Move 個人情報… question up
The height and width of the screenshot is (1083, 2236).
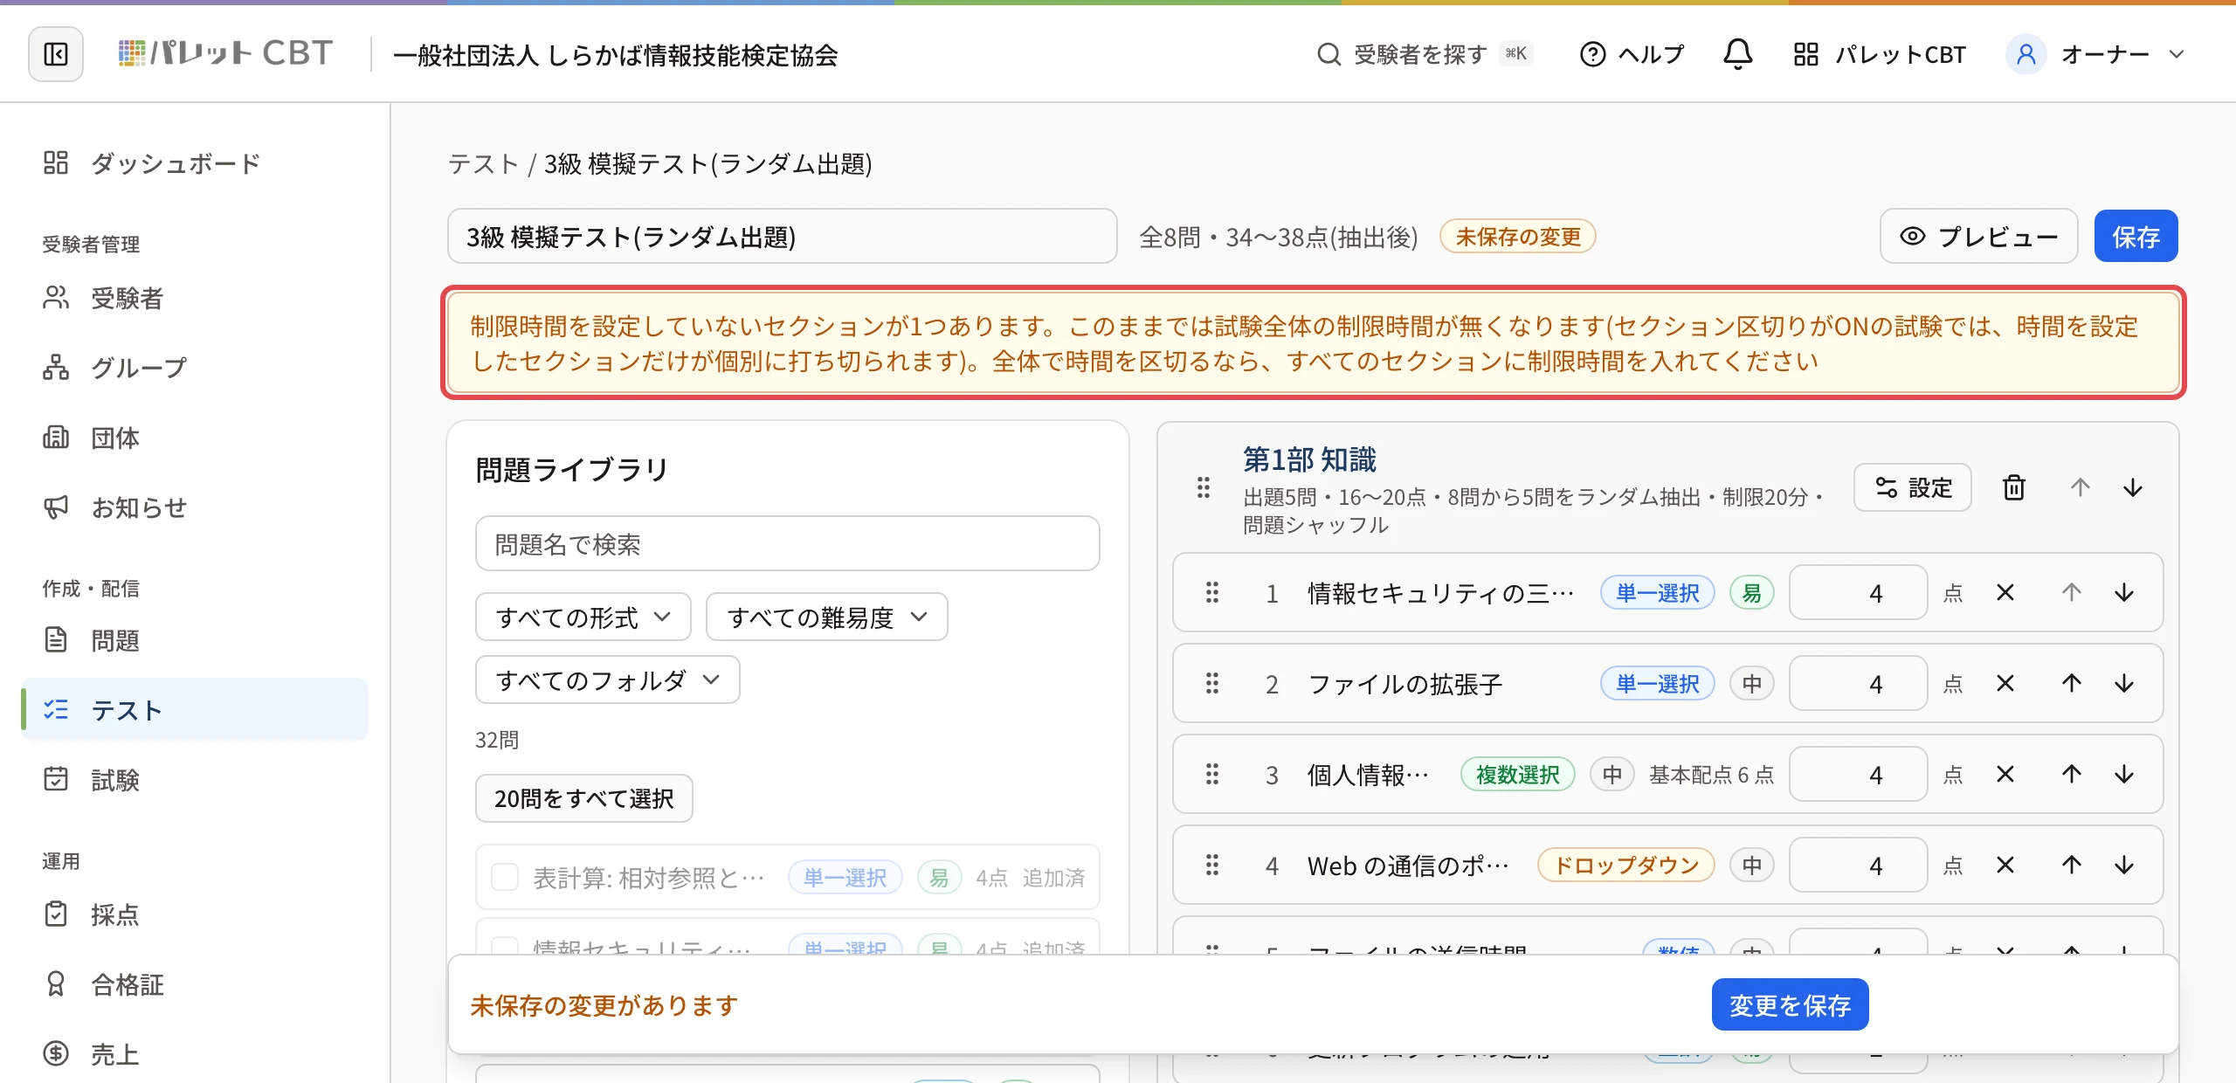(x=2071, y=775)
